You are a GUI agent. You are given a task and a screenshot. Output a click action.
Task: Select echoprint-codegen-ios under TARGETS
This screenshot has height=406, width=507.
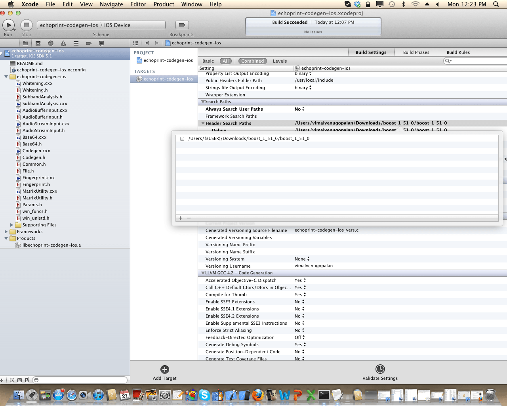[x=164, y=79]
